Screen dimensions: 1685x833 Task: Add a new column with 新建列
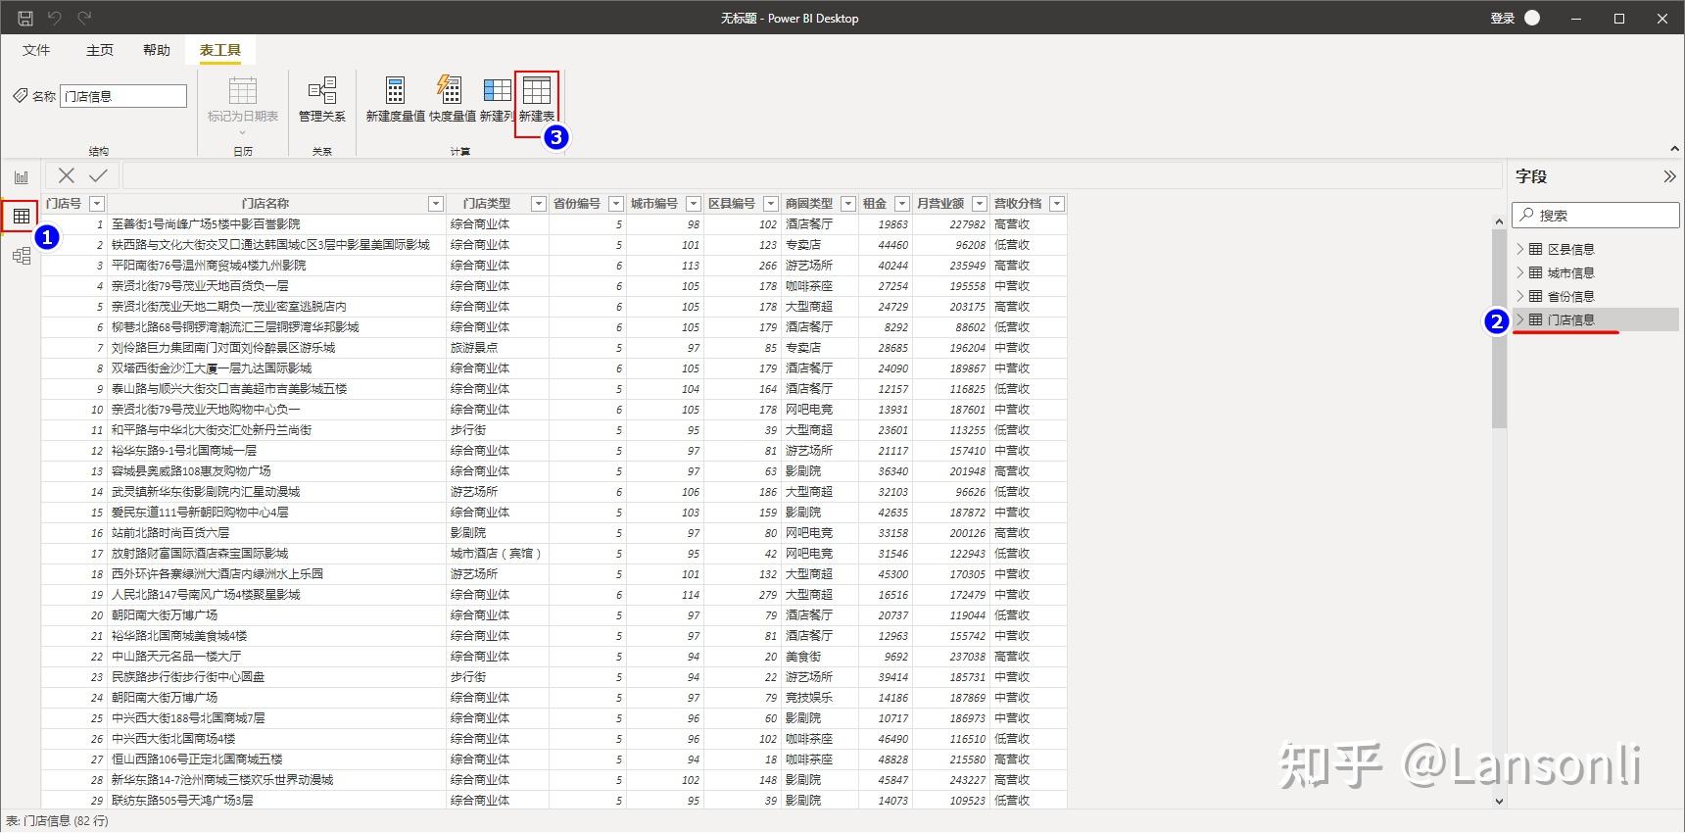click(497, 99)
